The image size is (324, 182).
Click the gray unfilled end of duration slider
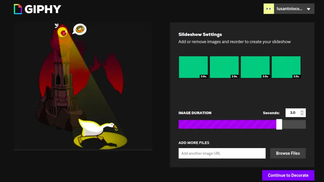294,124
